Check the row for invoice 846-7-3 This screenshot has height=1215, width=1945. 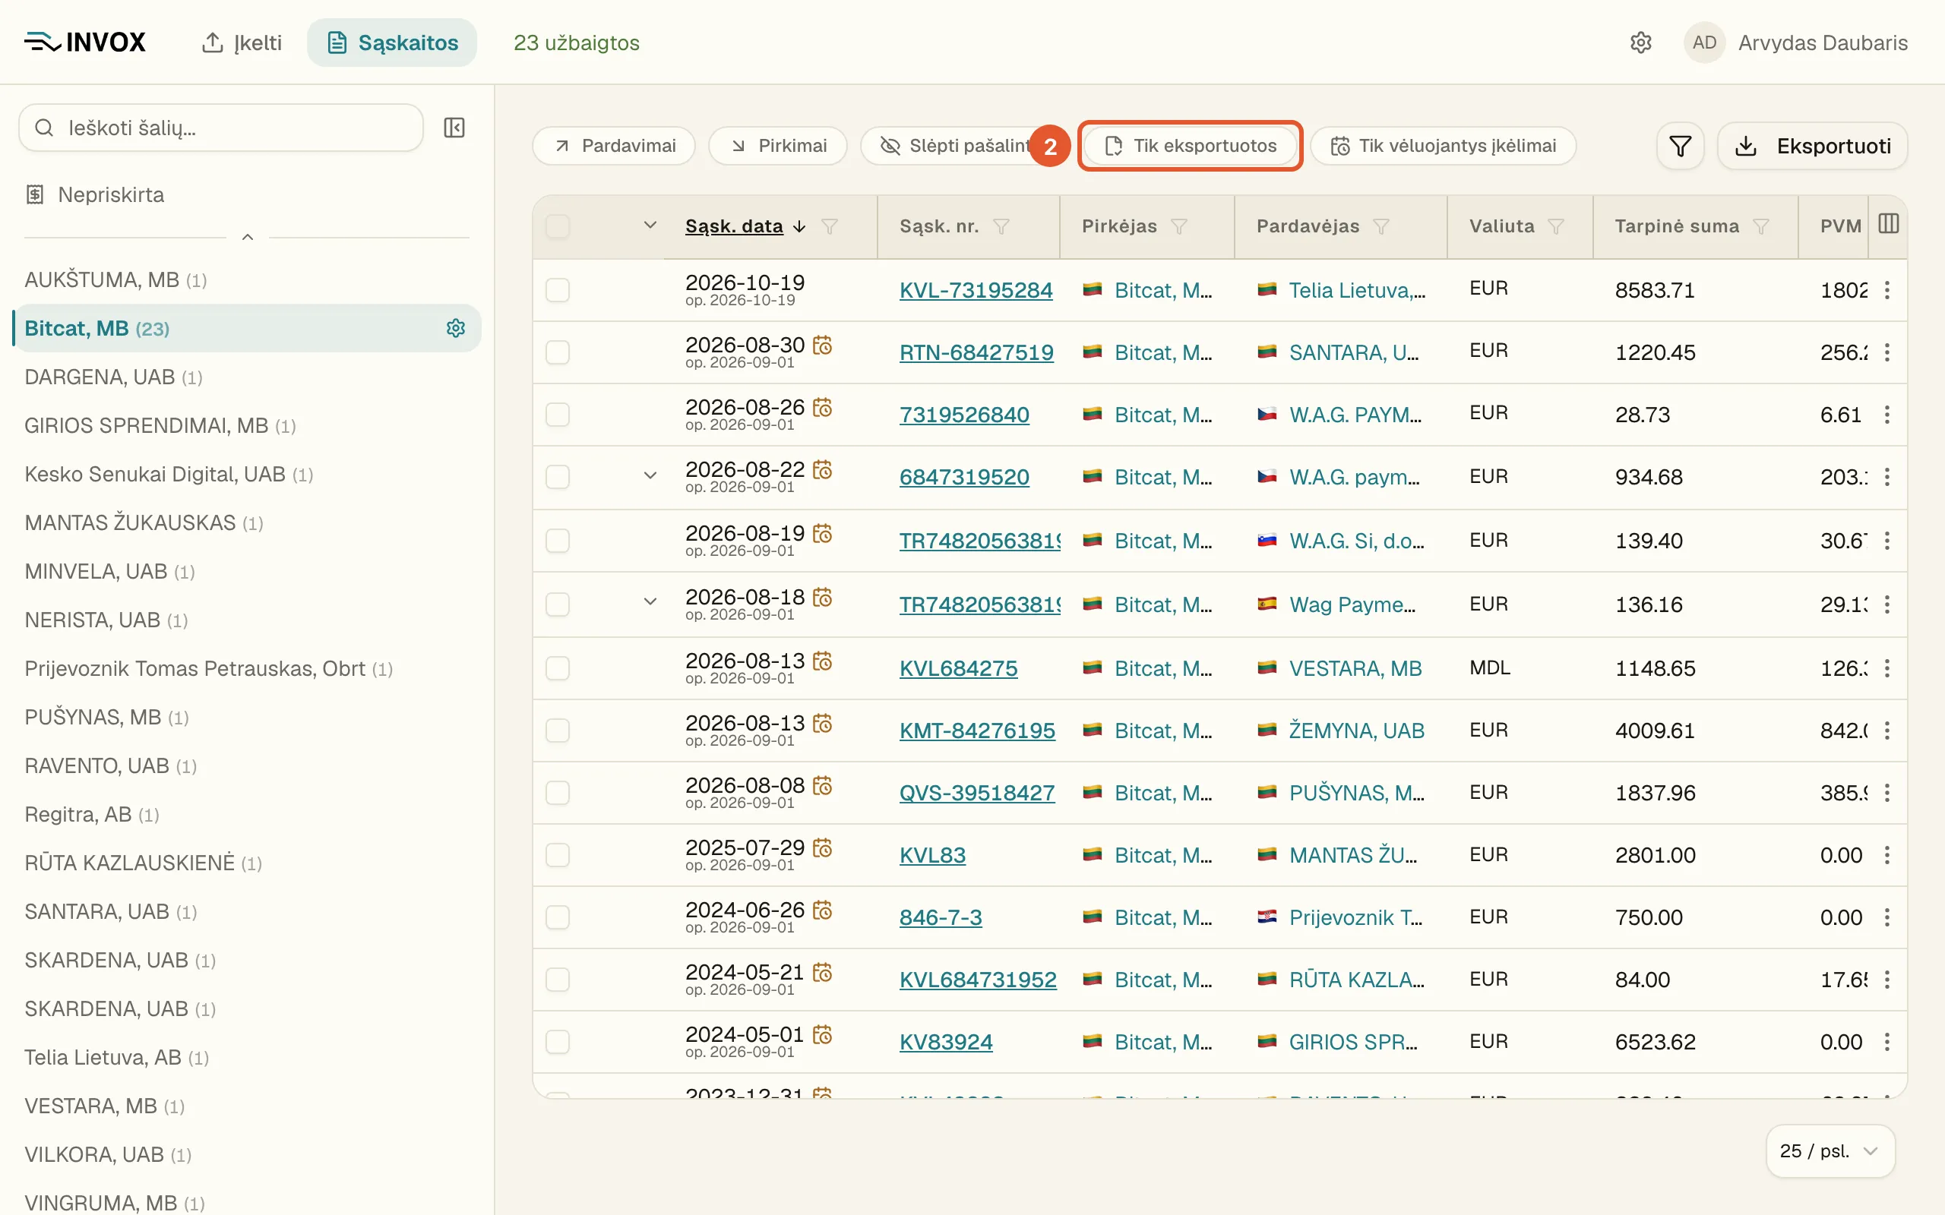[558, 917]
